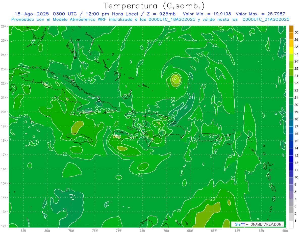Image resolution: width=303 pixels, height=234 pixels.
Task: Click legend value 16
Action: [x=296, y=134]
